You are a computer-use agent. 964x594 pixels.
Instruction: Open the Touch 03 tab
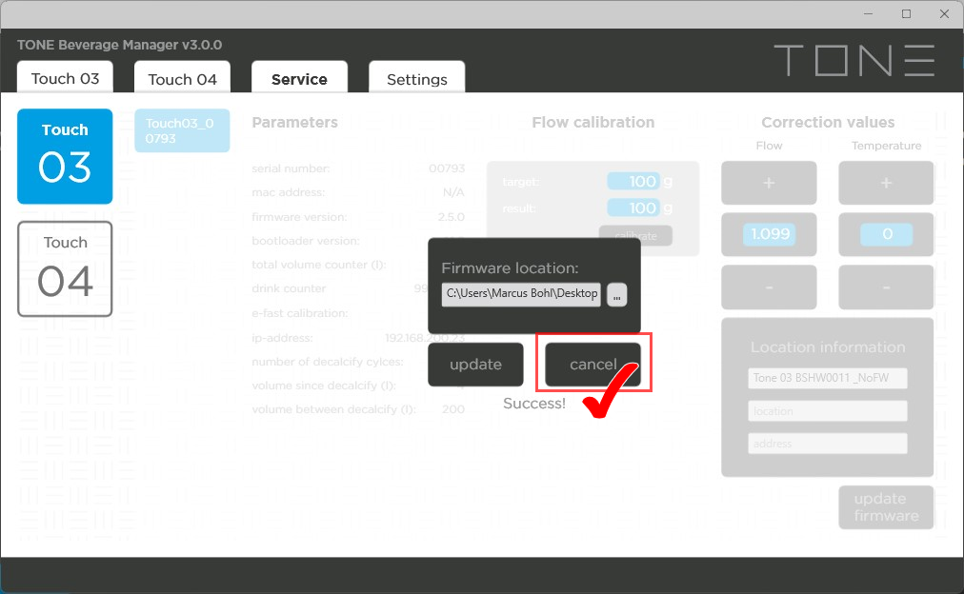click(65, 78)
